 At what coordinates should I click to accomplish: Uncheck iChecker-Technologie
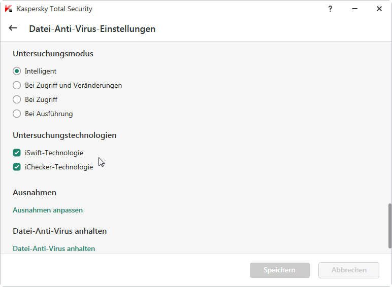(x=17, y=166)
